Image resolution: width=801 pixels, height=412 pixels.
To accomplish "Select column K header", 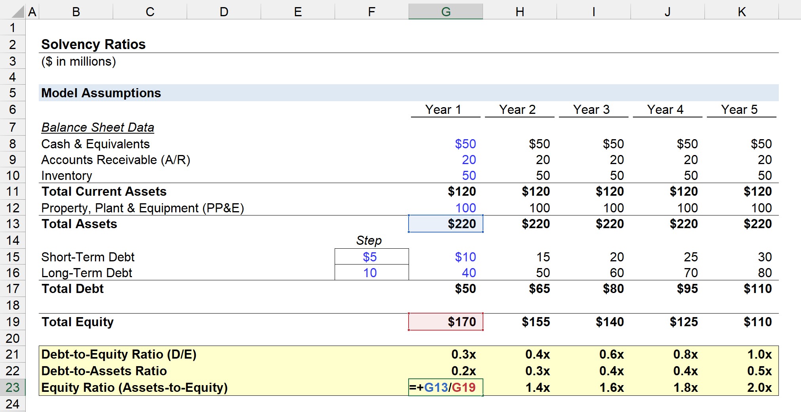I will coord(742,11).
